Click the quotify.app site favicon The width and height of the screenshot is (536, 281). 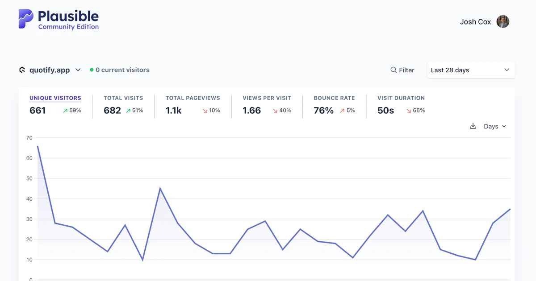pos(22,70)
